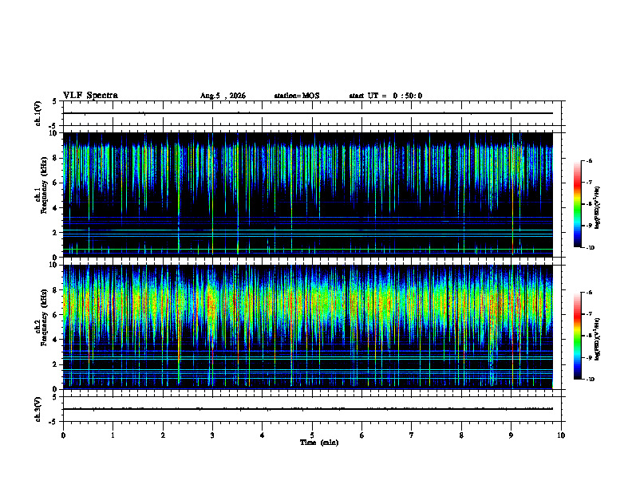The image size is (632, 488).
Task: Click the "VLF Spectra" plot title
Action: click(x=90, y=96)
